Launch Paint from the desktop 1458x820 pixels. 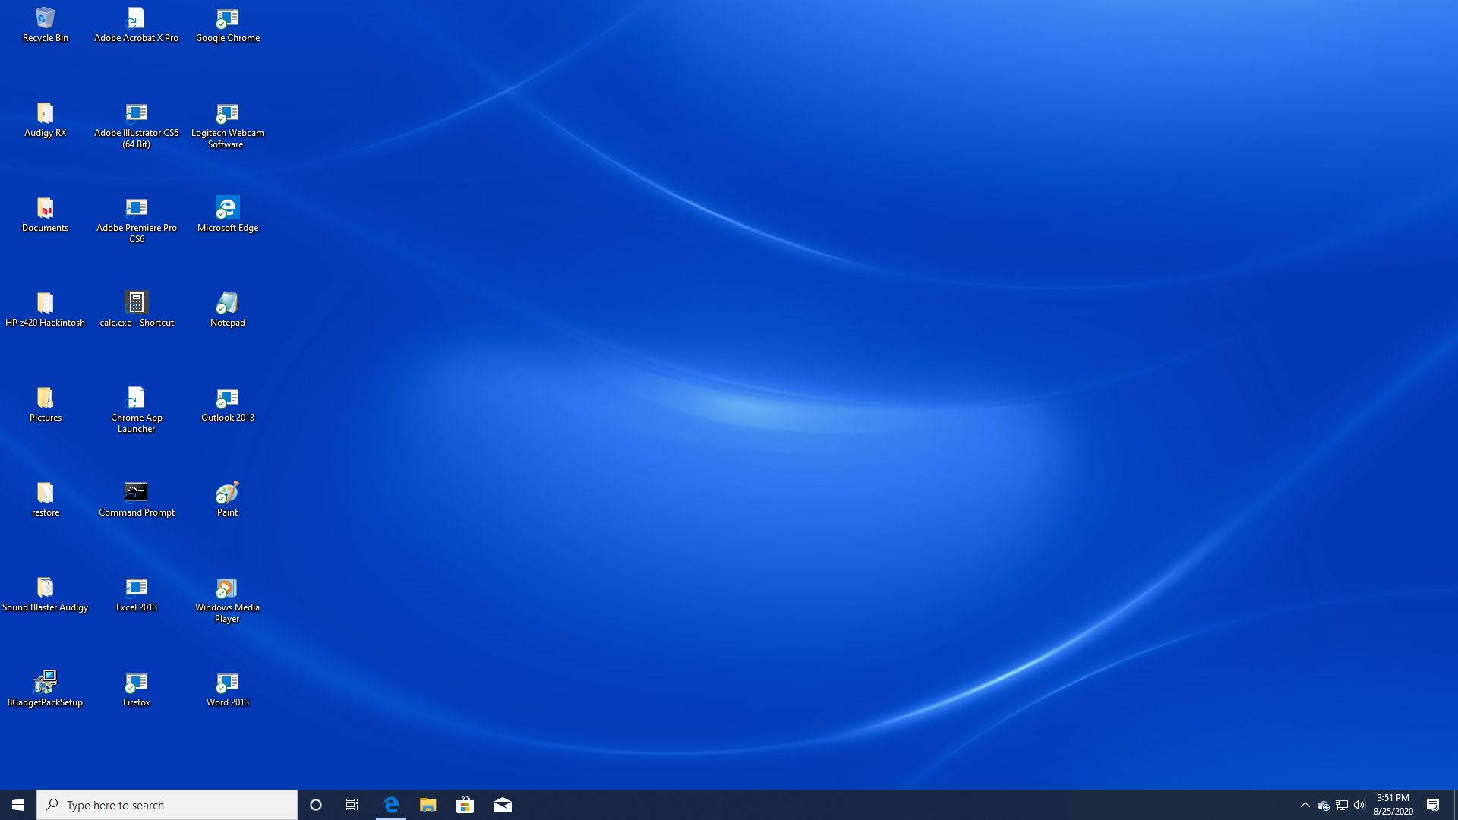pos(227,494)
